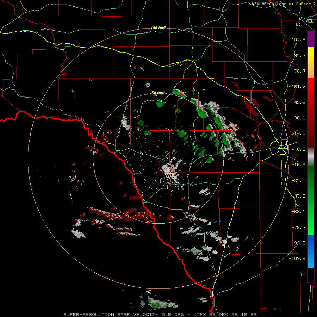The image size is (317, 317).
Task: Click the yellow-orange segment of color bar
Action: [x=311, y=63]
